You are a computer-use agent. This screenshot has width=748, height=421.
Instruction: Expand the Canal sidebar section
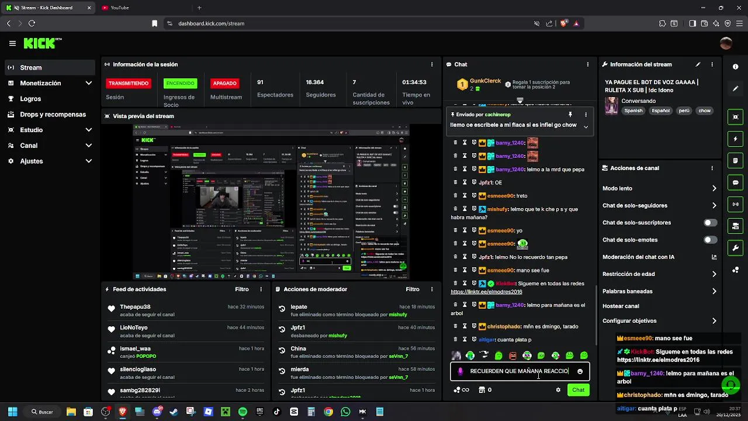50,146
